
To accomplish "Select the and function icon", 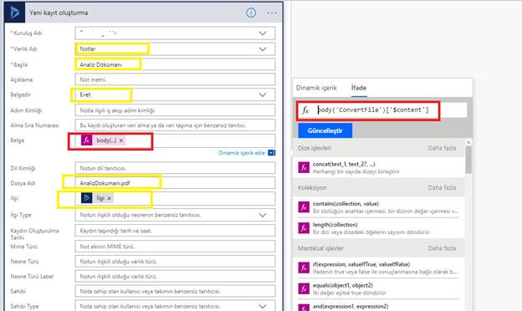I will pos(304,308).
